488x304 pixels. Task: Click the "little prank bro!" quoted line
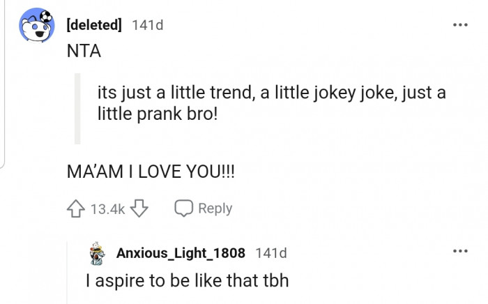(x=158, y=114)
